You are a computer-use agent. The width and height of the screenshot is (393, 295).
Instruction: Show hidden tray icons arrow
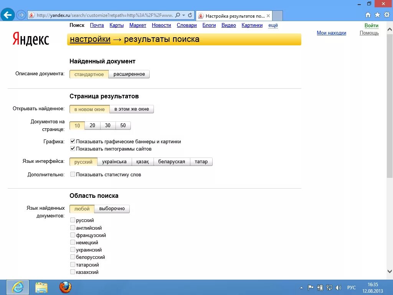tap(302, 288)
